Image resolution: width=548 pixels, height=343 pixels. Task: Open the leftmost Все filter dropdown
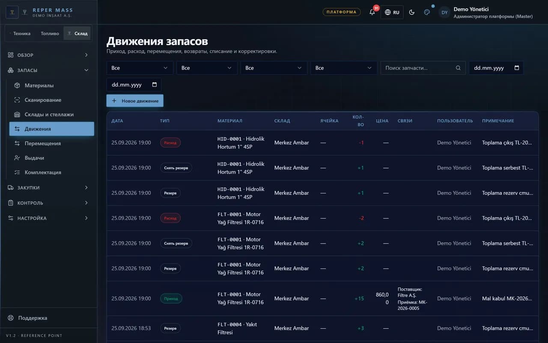[x=140, y=68]
